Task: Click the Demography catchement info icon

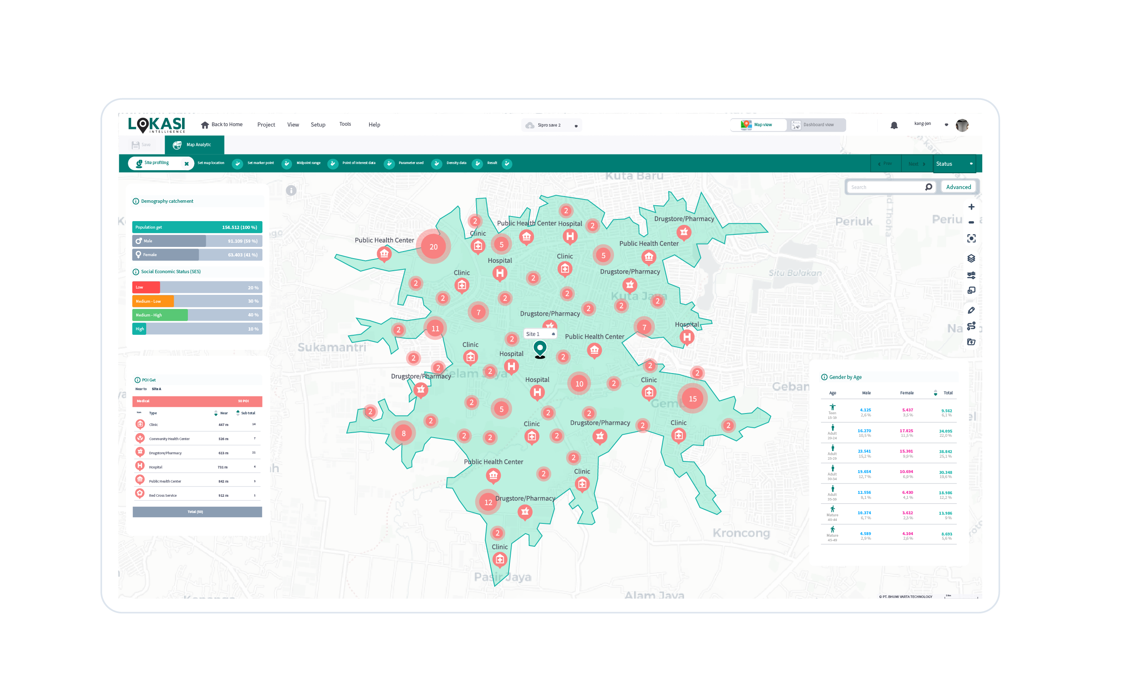Action: (136, 201)
